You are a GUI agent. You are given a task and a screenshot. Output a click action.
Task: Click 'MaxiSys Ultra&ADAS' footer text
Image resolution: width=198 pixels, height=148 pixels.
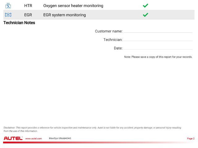pyautogui.click(x=60, y=138)
